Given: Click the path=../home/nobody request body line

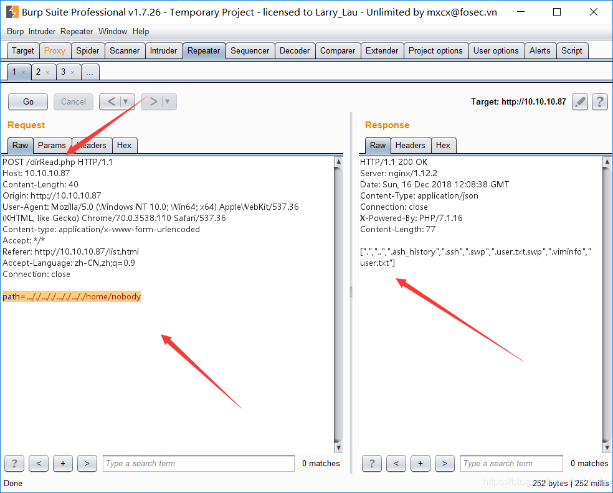Looking at the screenshot, I should [x=72, y=296].
